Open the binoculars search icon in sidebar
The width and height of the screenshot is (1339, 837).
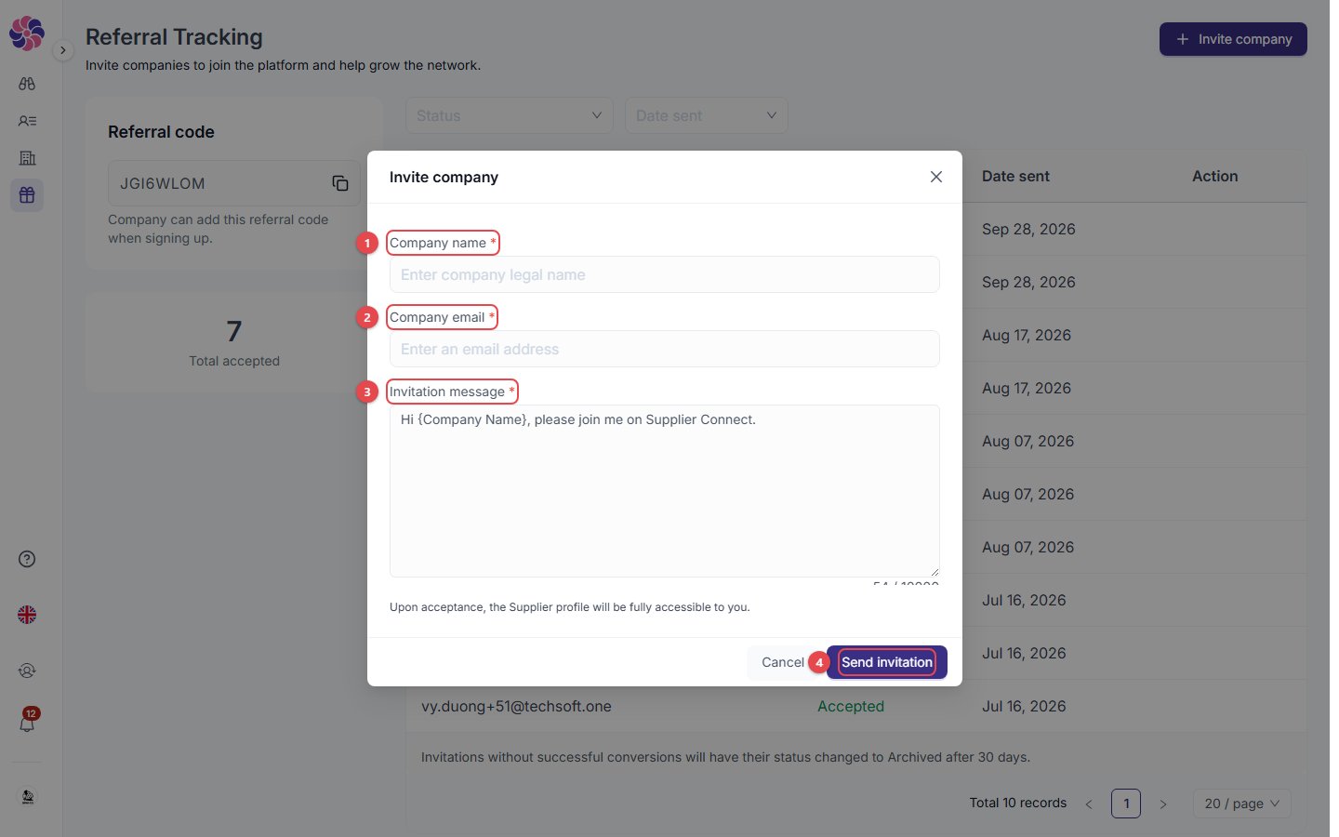27,84
